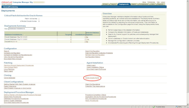
Task: Open RAC Provisioning Procedures link
Action: point(96,99)
